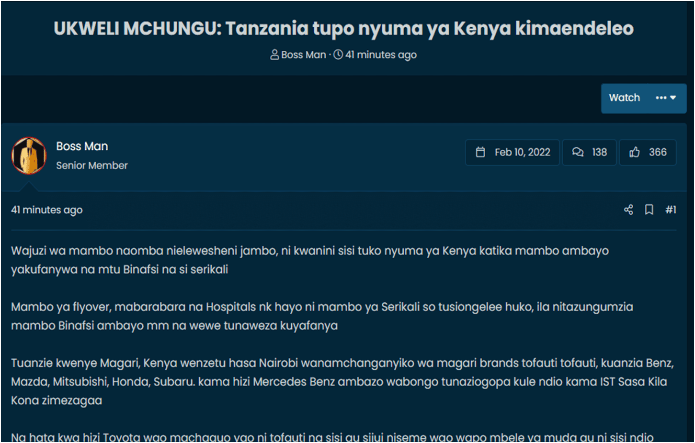Click the 41 minutes ago post timestamp

click(47, 210)
